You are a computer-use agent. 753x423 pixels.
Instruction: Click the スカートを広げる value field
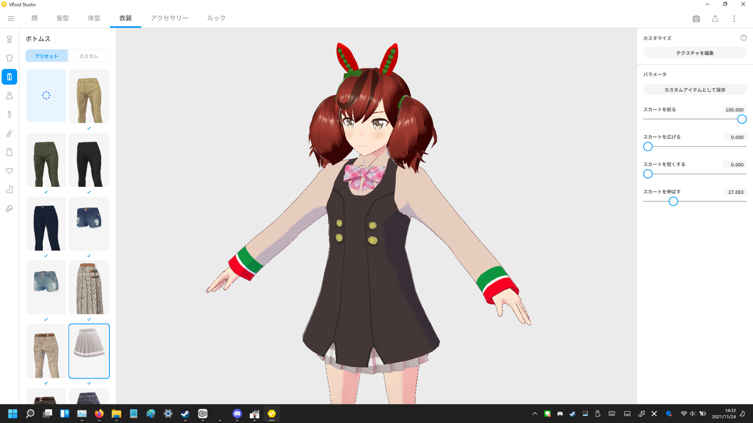click(x=734, y=137)
